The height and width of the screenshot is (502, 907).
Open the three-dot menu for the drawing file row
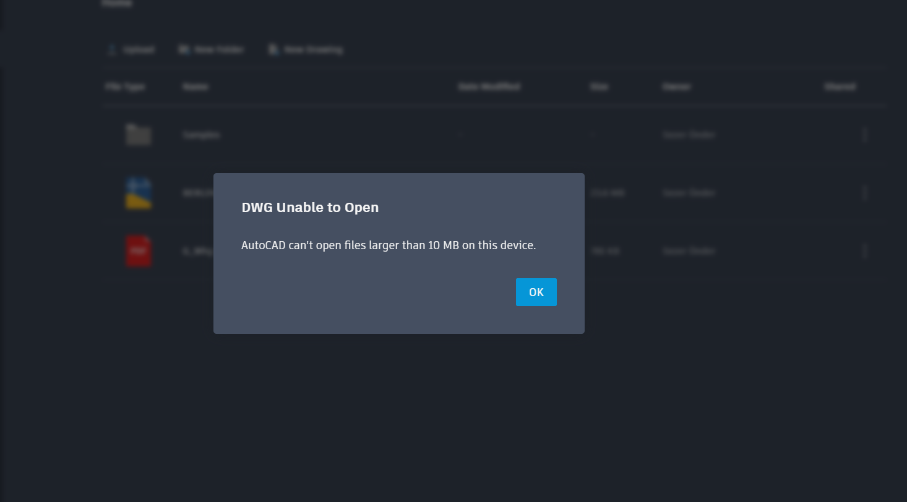click(x=865, y=193)
